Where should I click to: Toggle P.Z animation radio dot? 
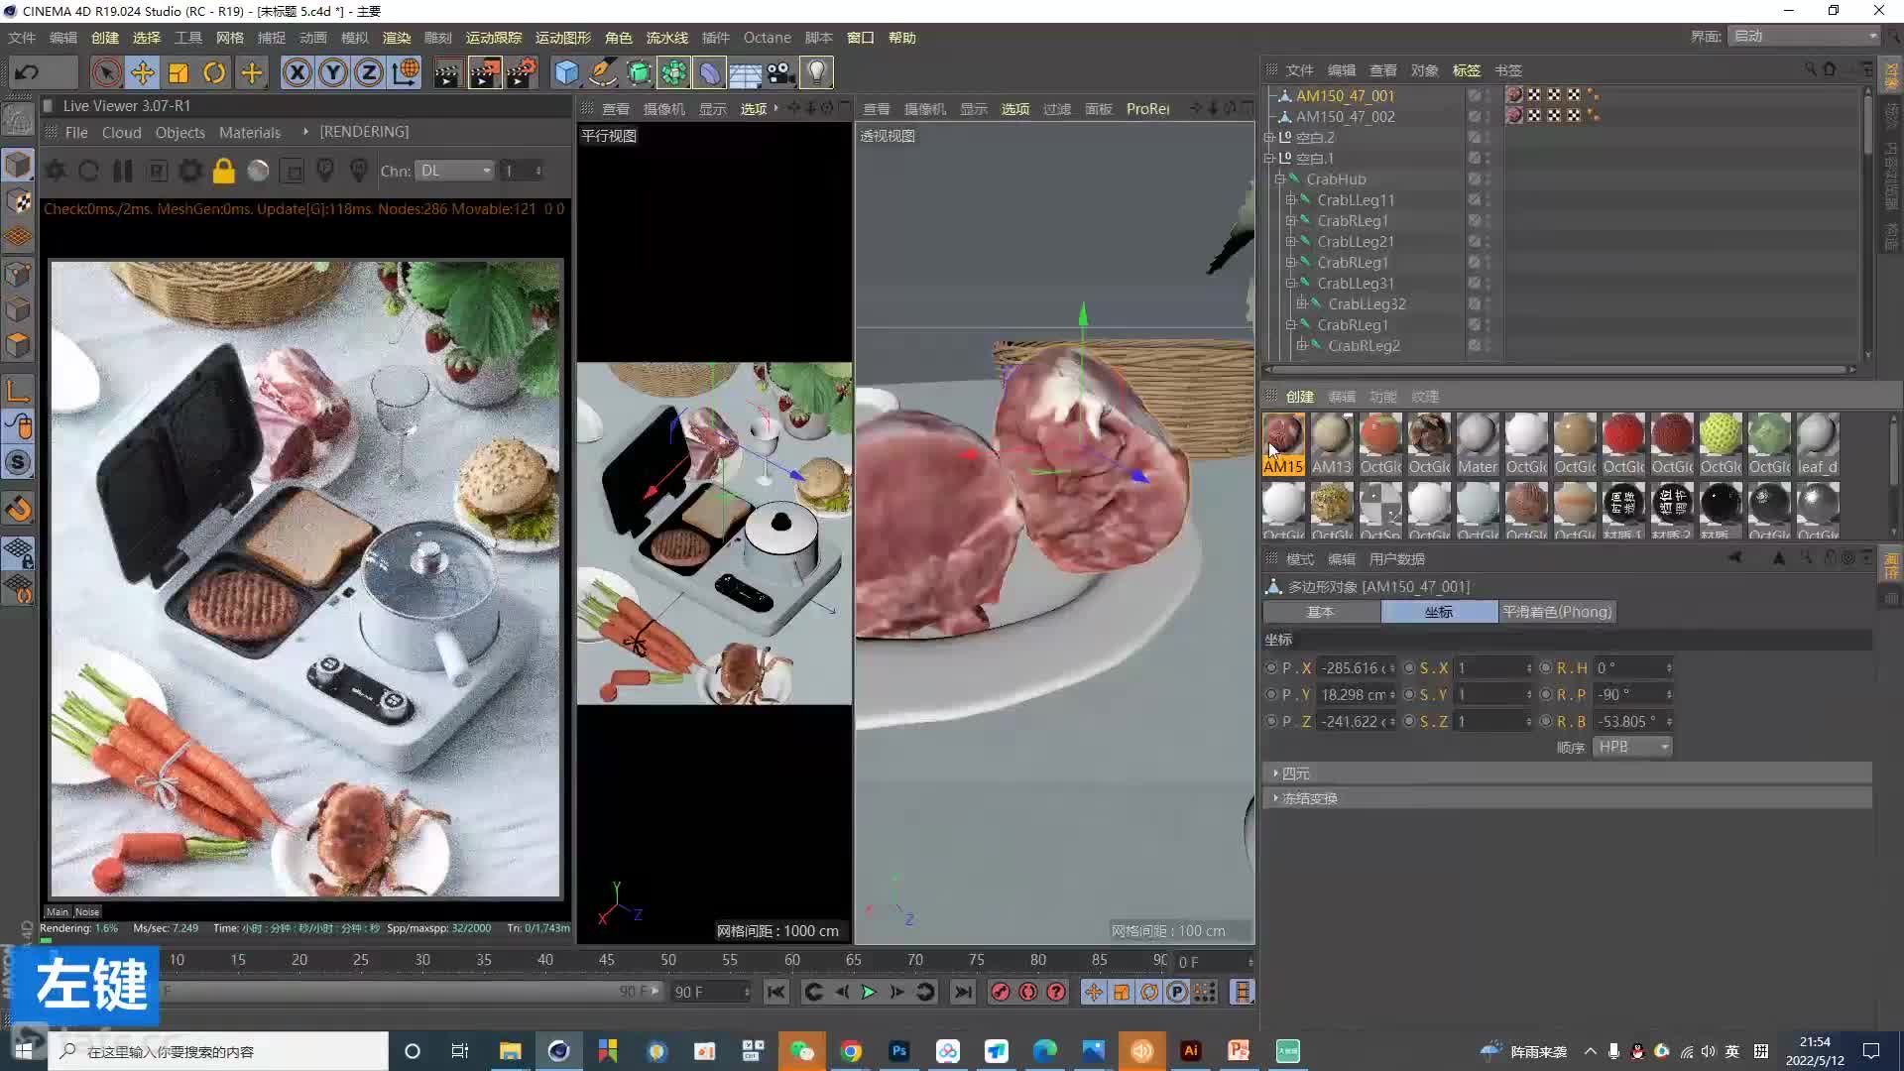[x=1271, y=721]
